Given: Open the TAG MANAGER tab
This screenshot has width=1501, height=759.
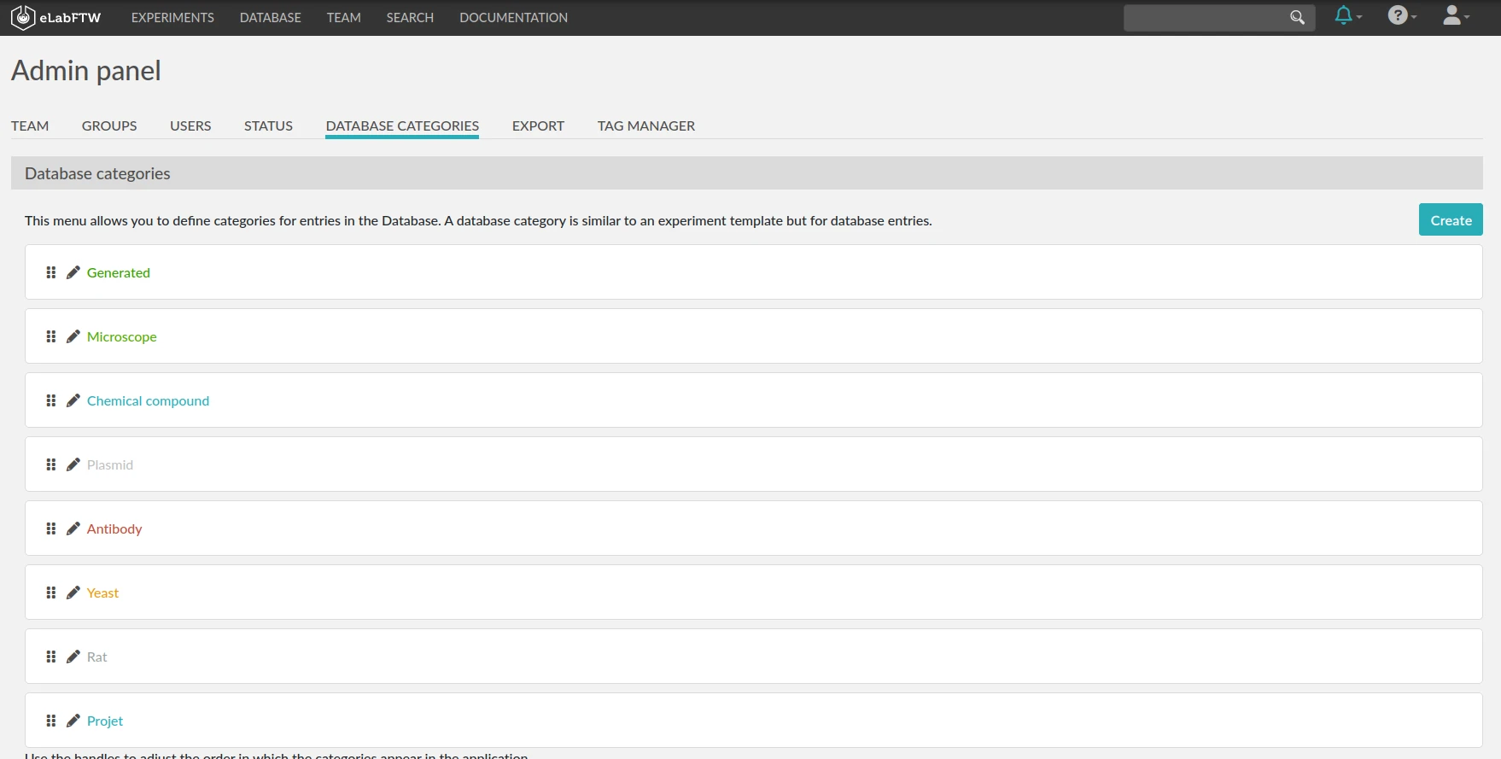Looking at the screenshot, I should (646, 126).
